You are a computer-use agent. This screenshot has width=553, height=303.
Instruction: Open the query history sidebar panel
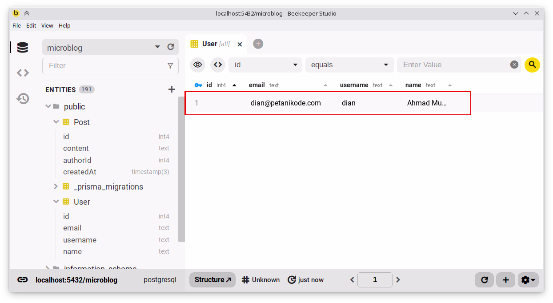pos(22,98)
